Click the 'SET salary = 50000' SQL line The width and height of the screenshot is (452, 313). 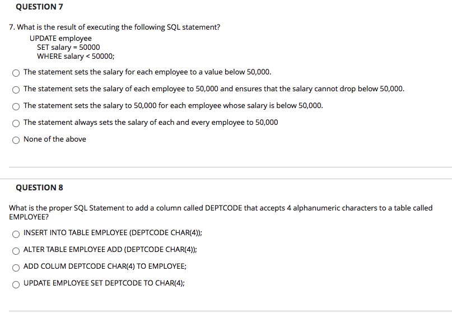tap(68, 47)
